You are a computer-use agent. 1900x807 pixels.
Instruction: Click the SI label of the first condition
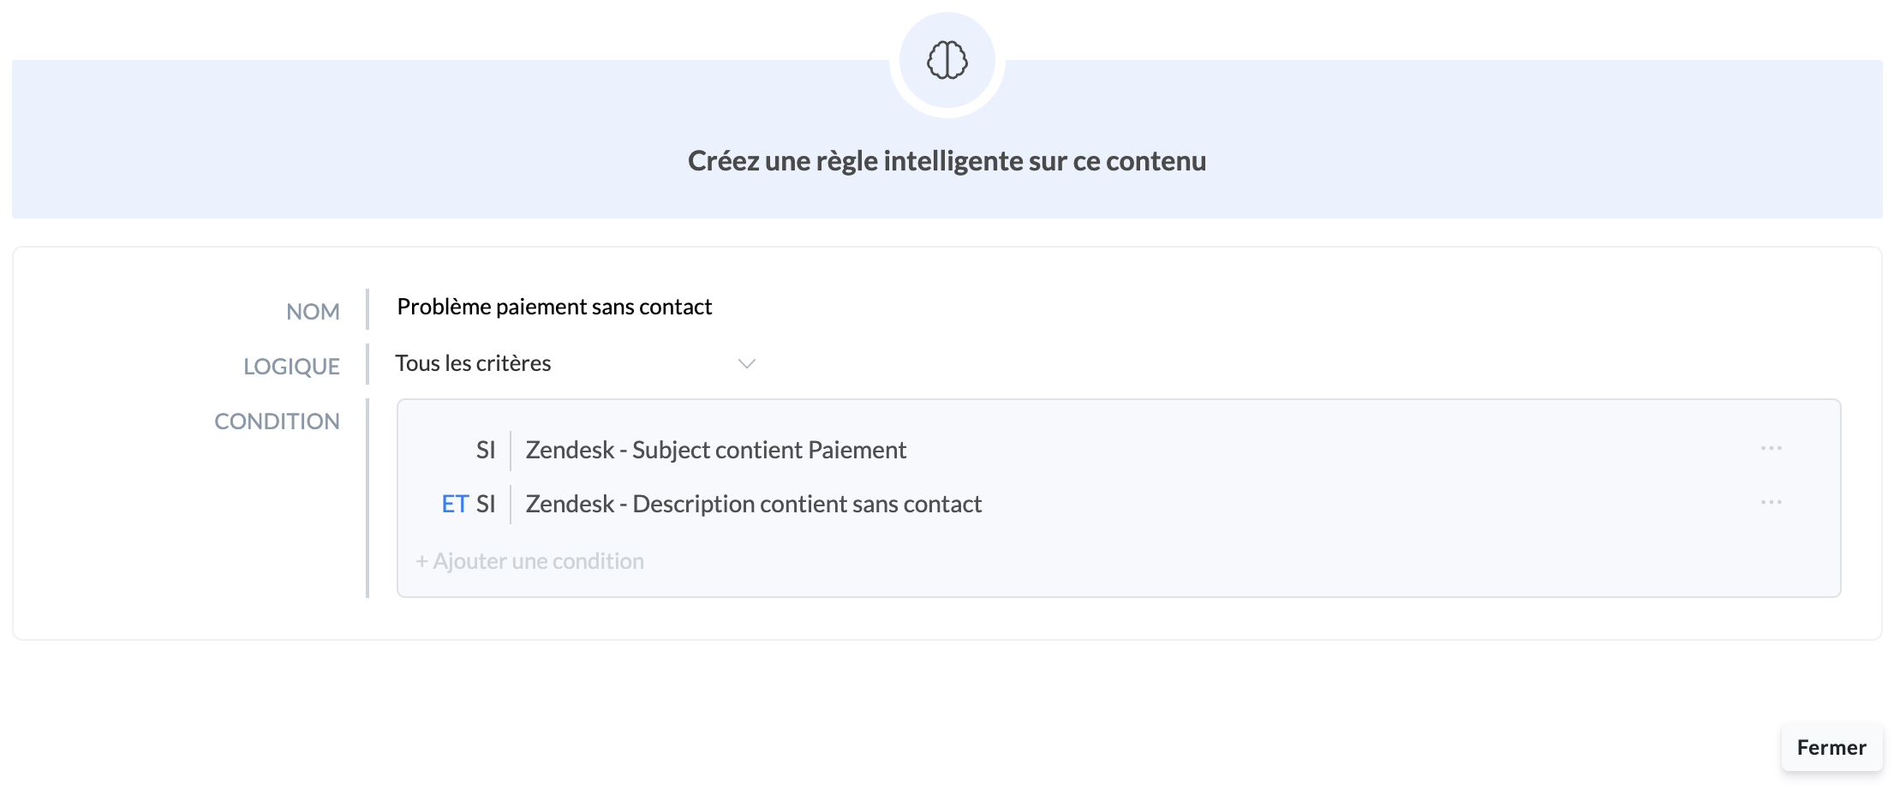click(486, 450)
